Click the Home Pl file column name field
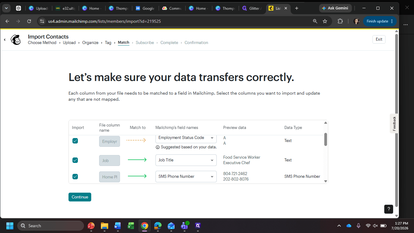The width and height of the screenshot is (414, 233). tap(109, 177)
